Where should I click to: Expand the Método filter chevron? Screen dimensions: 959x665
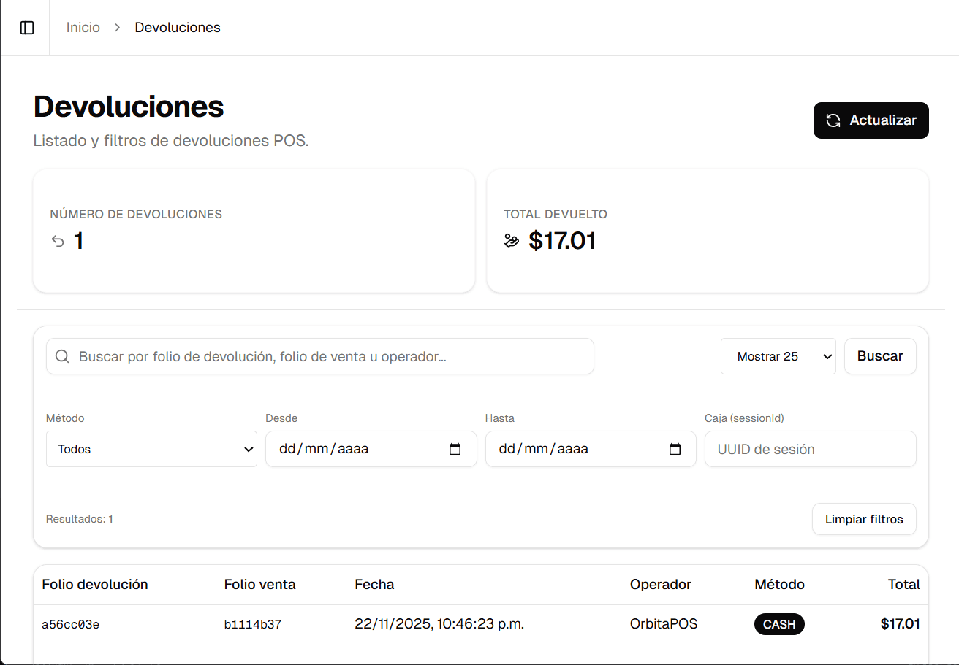click(x=249, y=449)
